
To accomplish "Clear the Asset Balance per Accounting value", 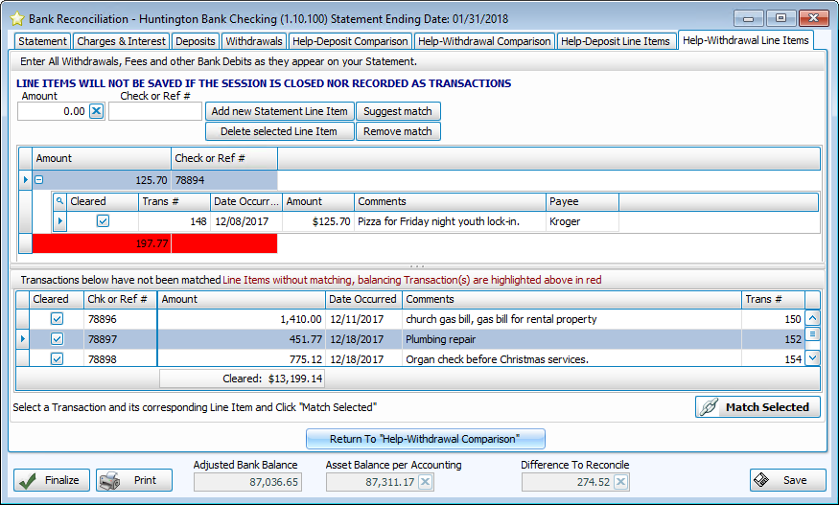I will pos(426,482).
